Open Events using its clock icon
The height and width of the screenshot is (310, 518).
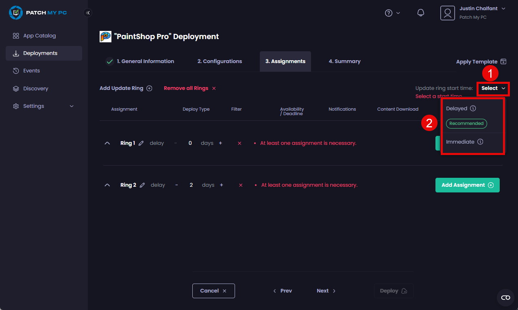(16, 70)
